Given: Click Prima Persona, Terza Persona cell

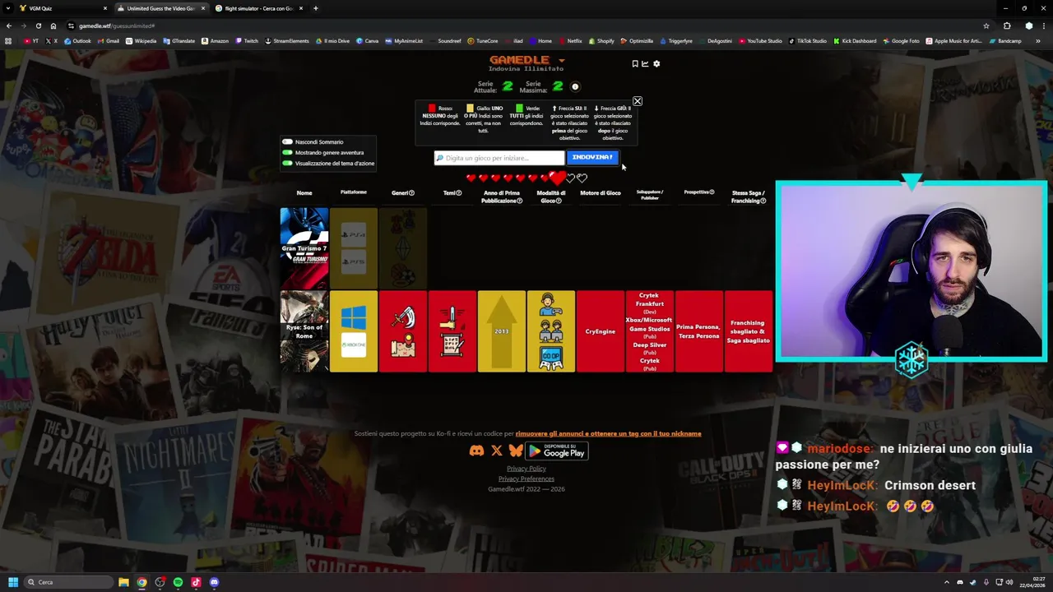Looking at the screenshot, I should pos(699,331).
